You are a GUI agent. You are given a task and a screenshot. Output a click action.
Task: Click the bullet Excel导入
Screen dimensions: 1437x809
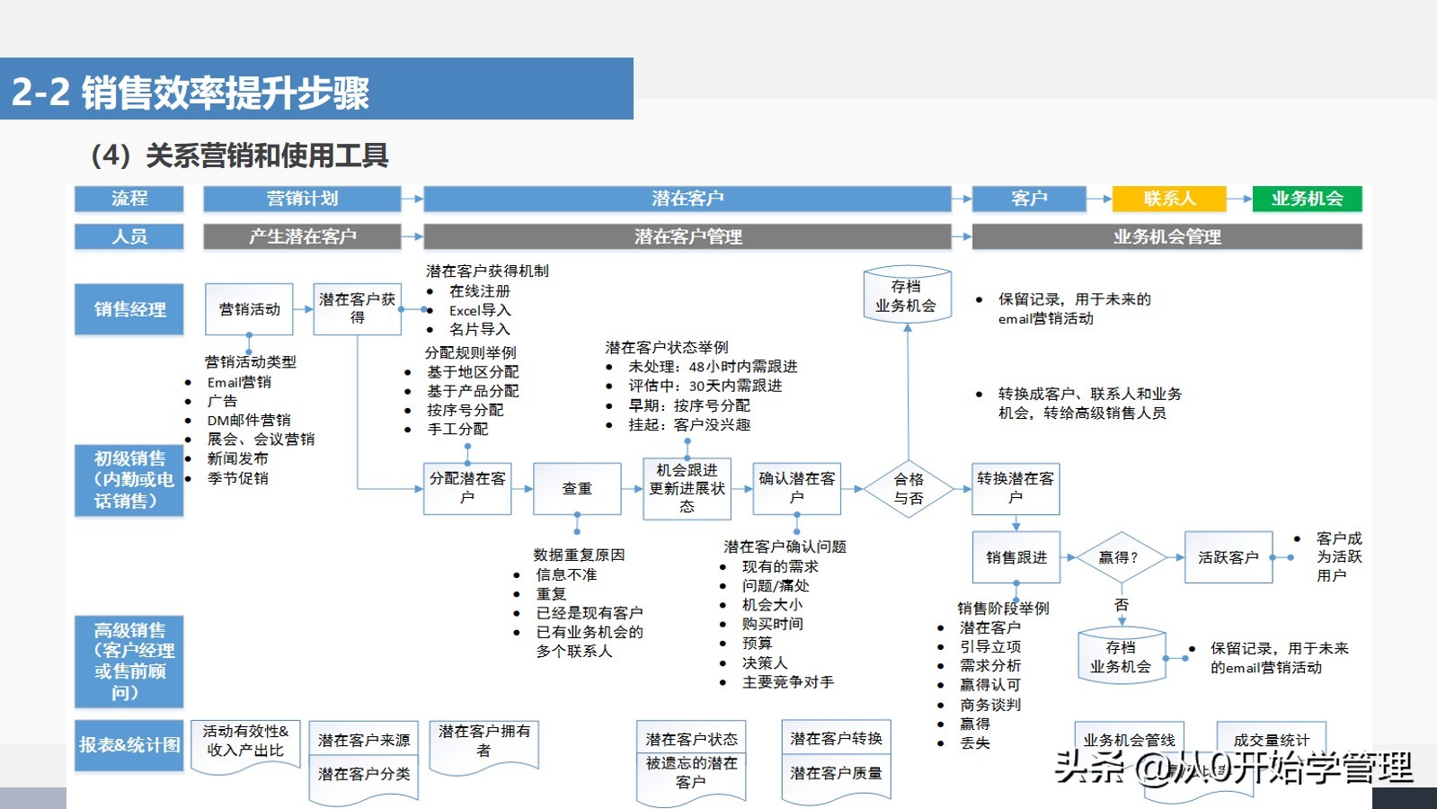point(480,310)
